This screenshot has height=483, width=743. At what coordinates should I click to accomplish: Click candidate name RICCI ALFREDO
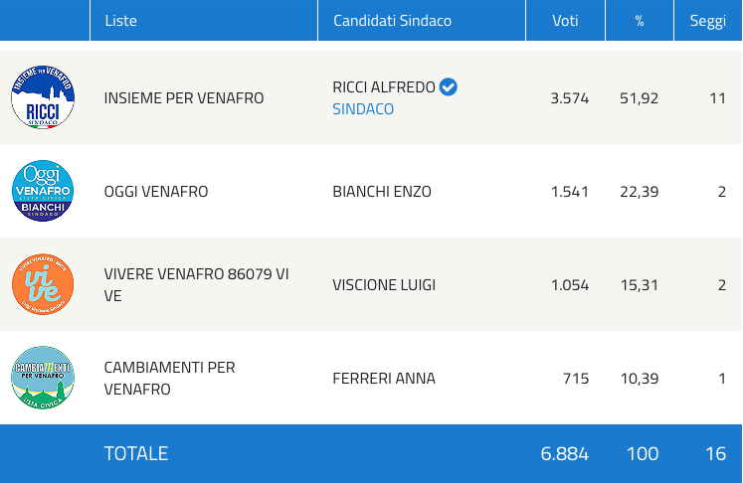(x=384, y=87)
